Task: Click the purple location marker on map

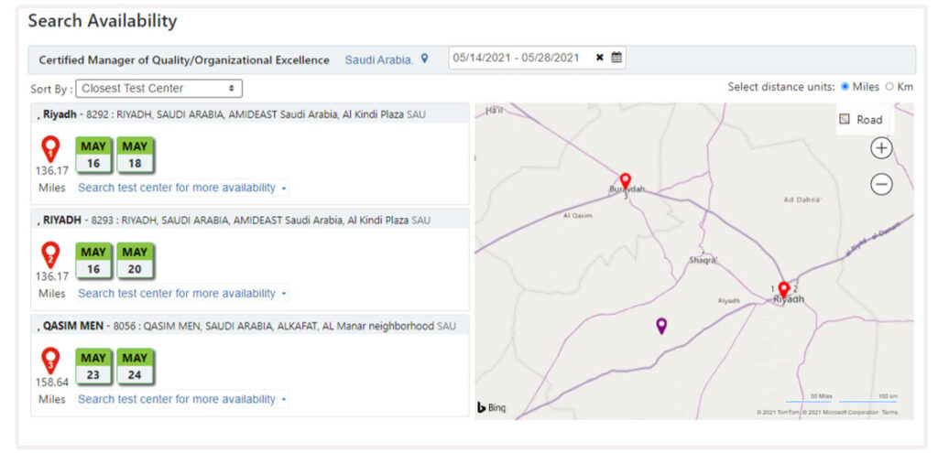Action: pos(661,325)
